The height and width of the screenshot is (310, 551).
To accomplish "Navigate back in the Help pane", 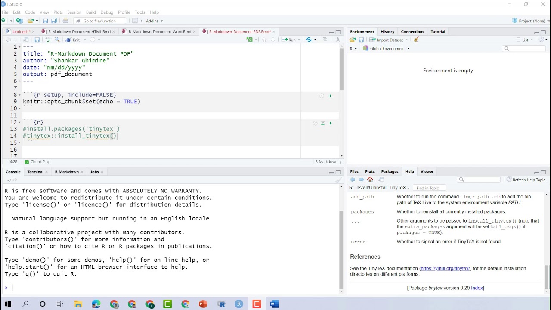I will (353, 180).
